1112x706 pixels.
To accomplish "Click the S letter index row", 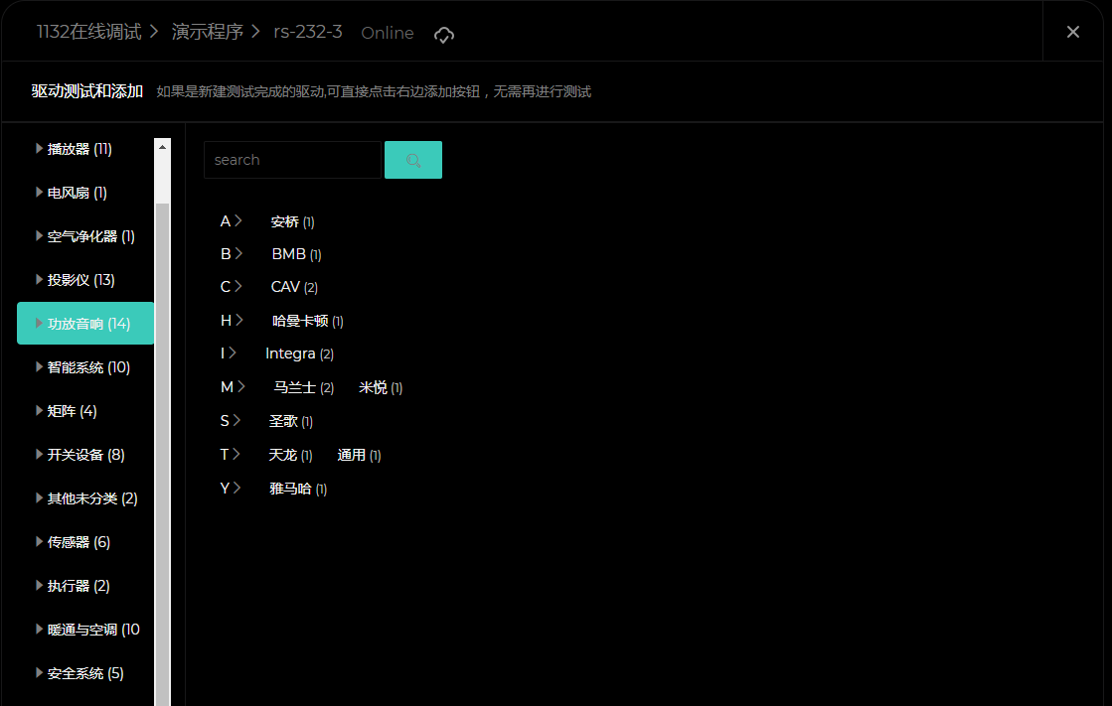I will (231, 421).
